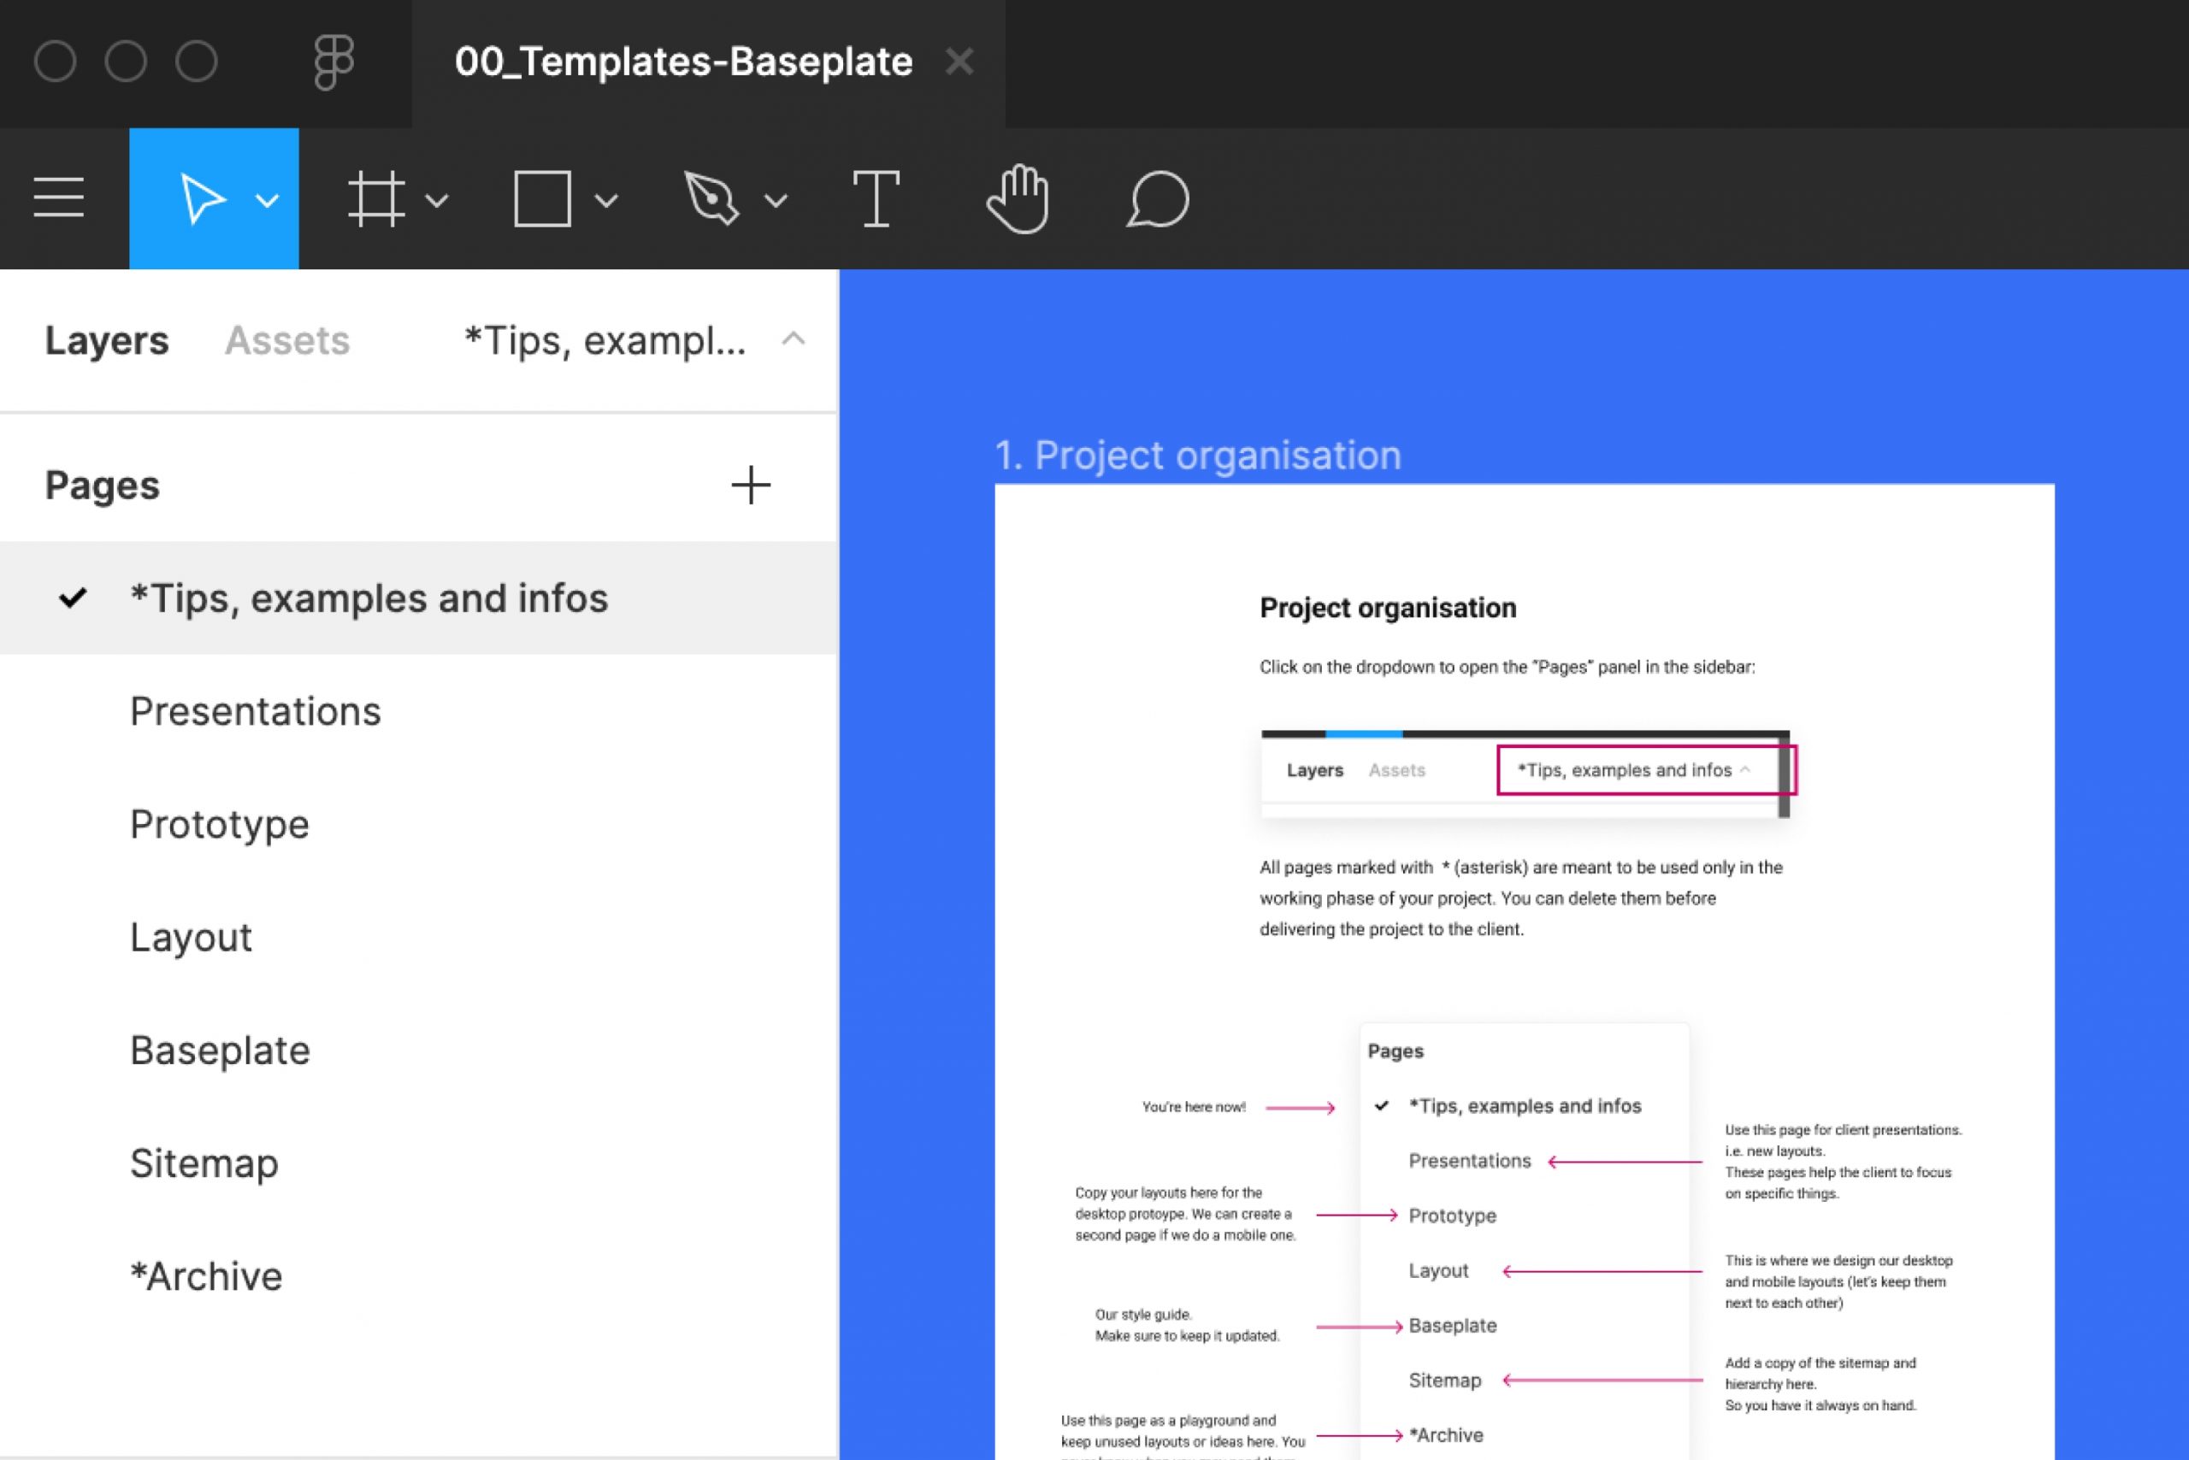
Task: Click macOS minimize window button
Action: tap(126, 62)
